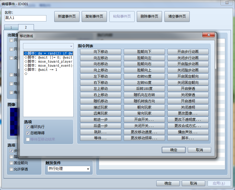Add 关闭踏步动画 command
The height and width of the screenshot is (190, 235).
tap(188, 70)
